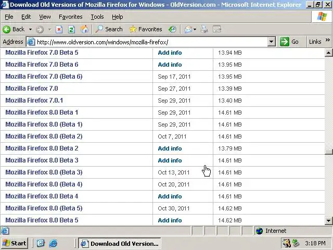This screenshot has width=333, height=250.
Task: Open the Edit menu
Action: [x=26, y=17]
